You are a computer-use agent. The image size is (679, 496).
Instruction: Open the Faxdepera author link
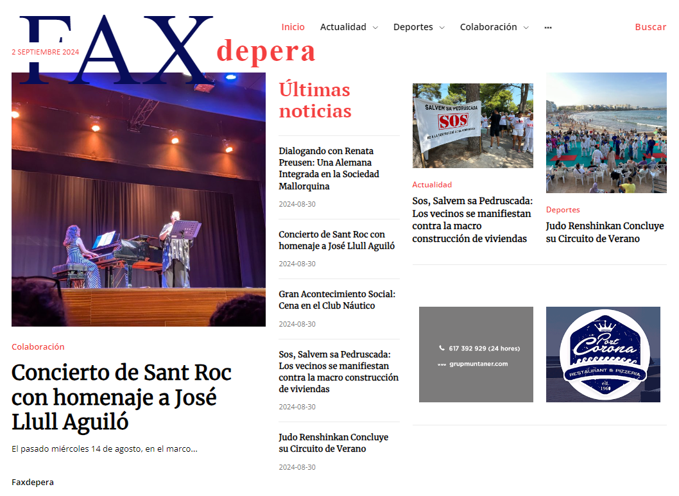click(33, 482)
